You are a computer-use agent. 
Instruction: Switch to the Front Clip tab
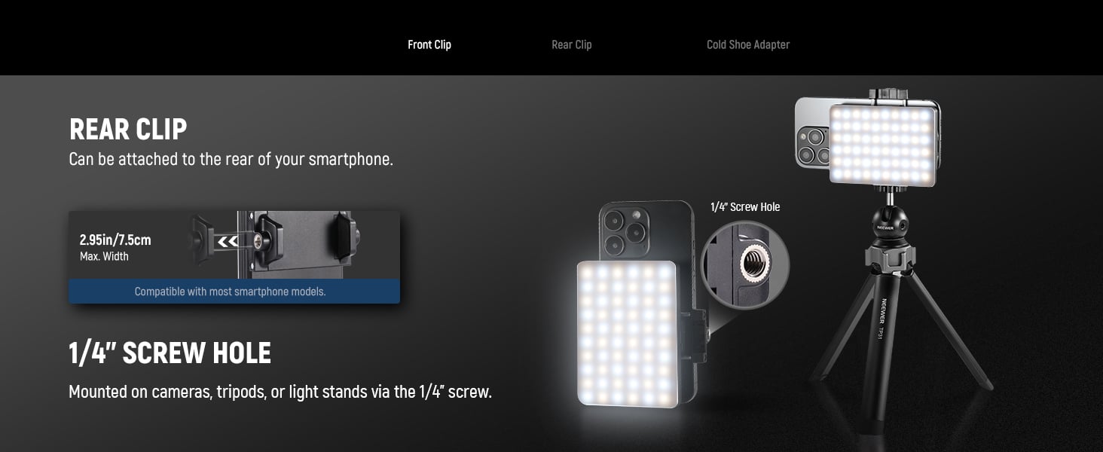429,44
